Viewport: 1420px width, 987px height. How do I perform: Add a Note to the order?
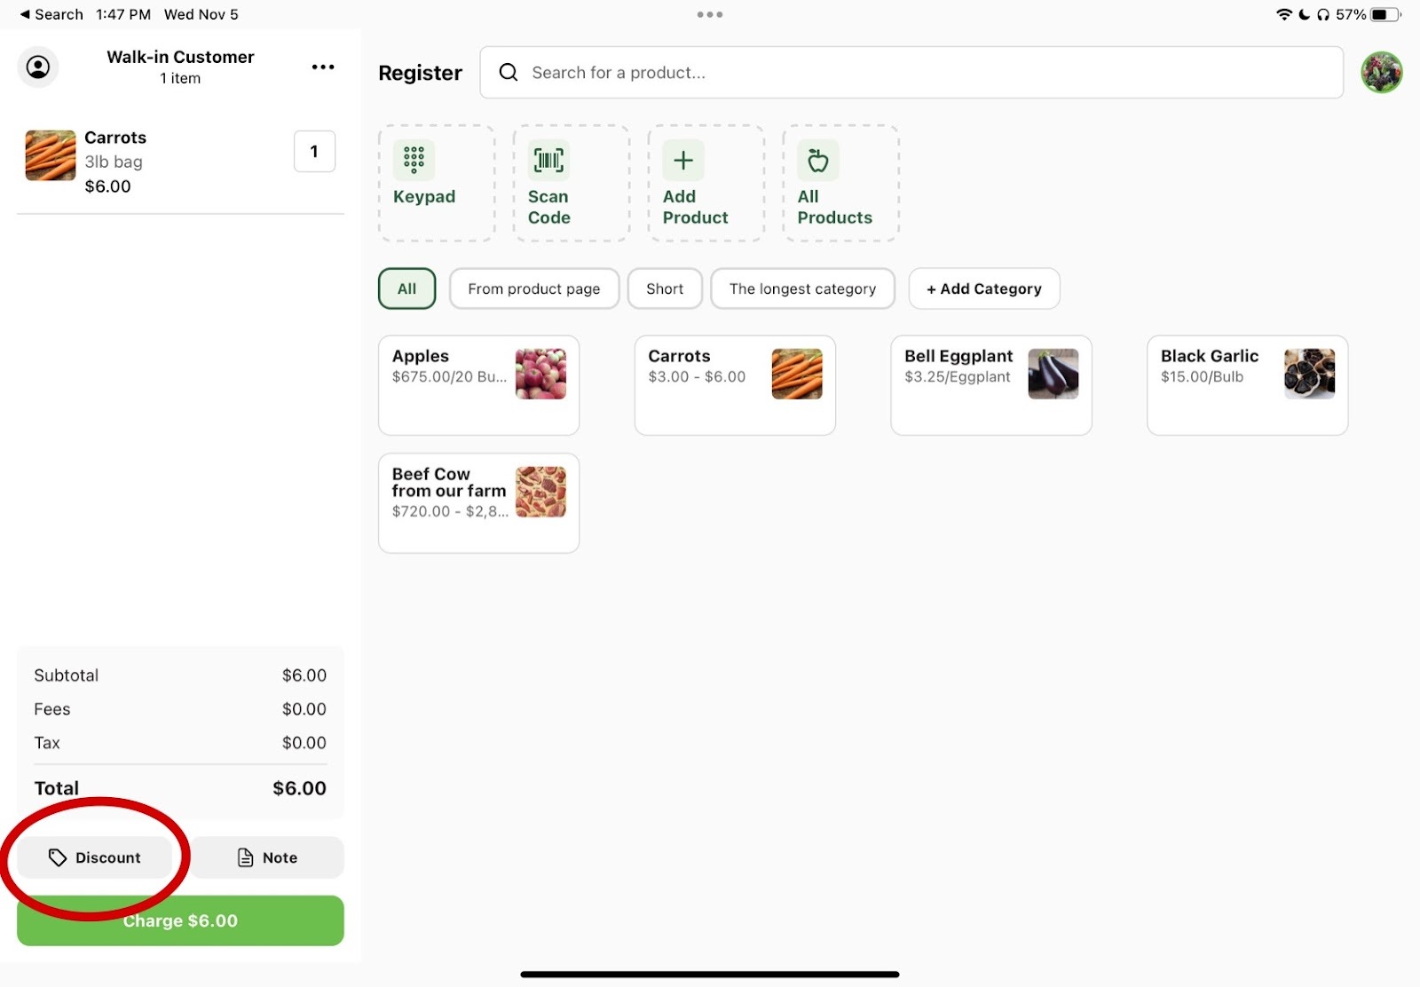coord(267,857)
